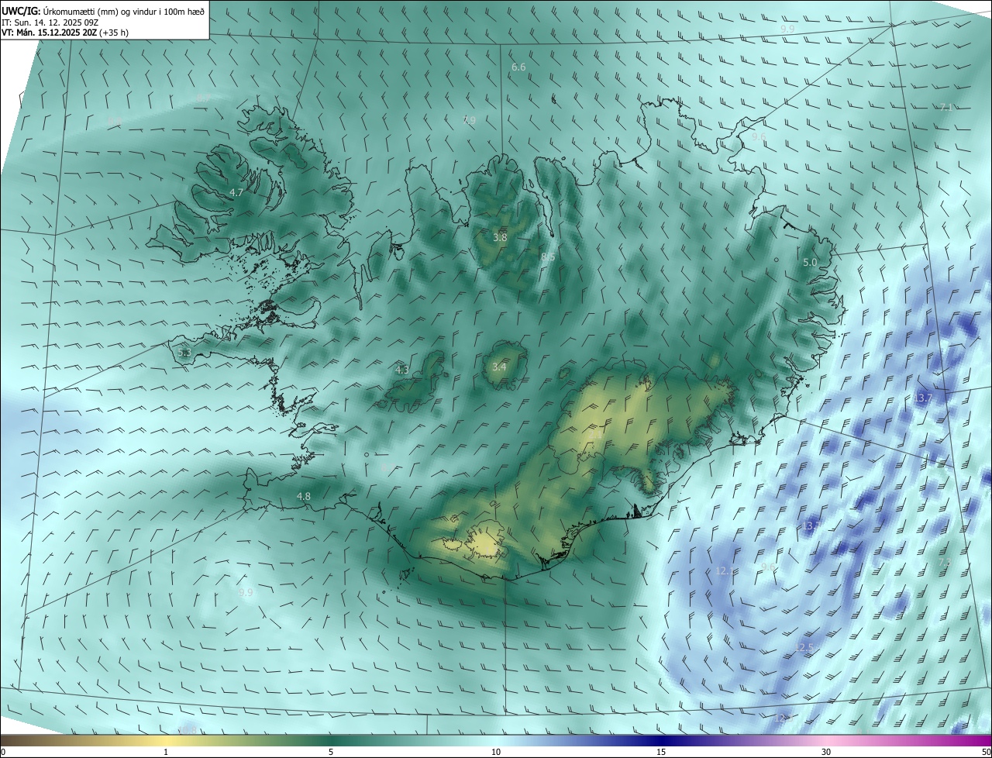Click the 12.5 value label

(805, 647)
